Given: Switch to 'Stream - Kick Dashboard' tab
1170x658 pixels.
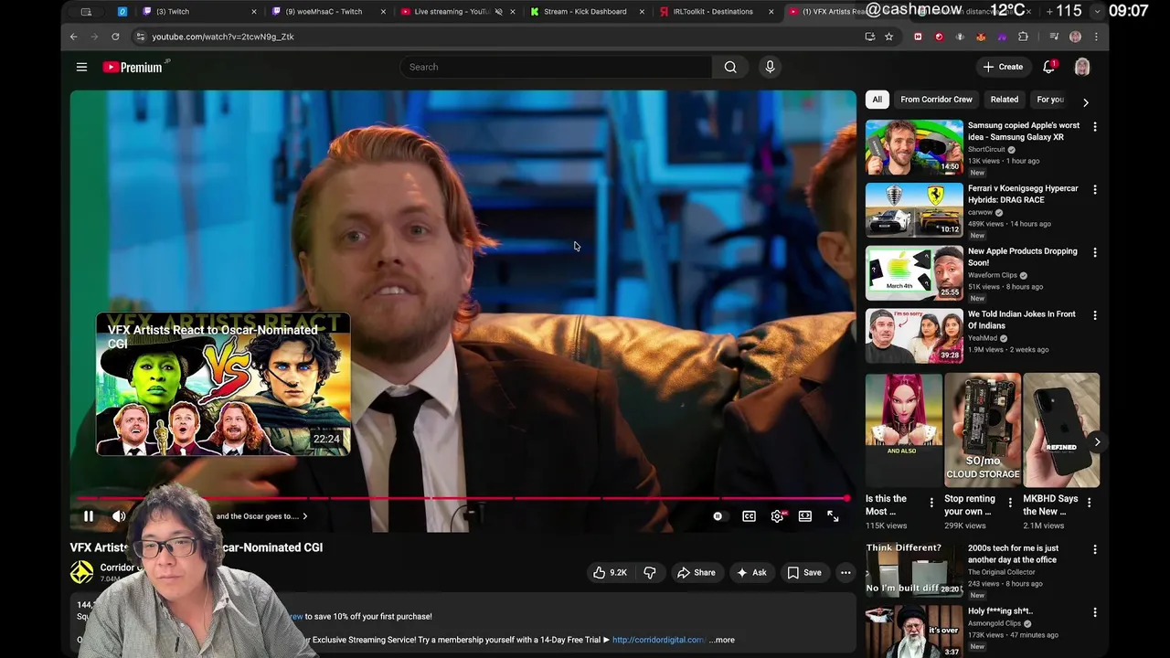Looking at the screenshot, I should point(586,12).
